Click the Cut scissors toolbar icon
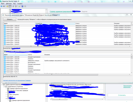This screenshot has height=102, width=133. (x=13, y=6)
